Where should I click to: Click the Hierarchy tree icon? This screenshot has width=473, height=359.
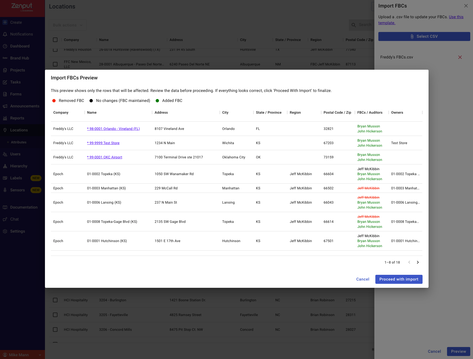coord(5,166)
